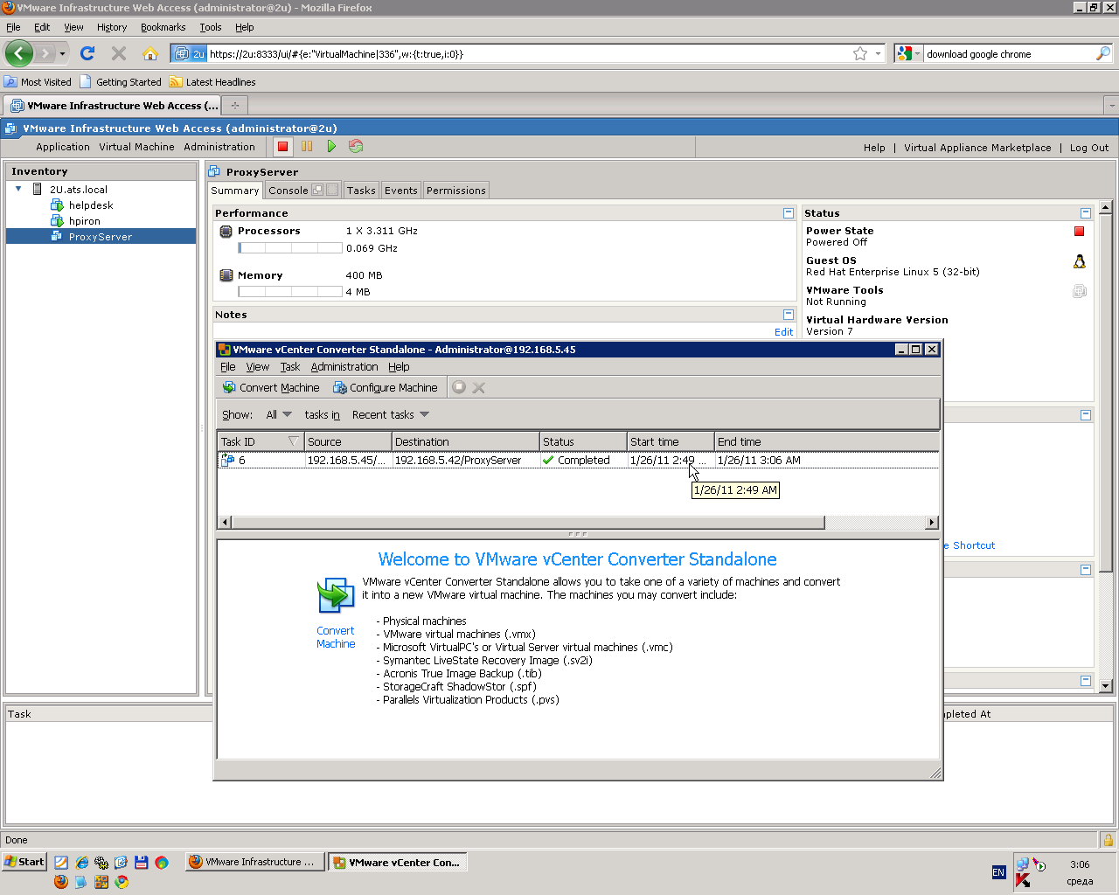Viewport: 1119px width, 895px height.
Task: Open the Administration menu in VMware Web Access
Action: tap(219, 147)
